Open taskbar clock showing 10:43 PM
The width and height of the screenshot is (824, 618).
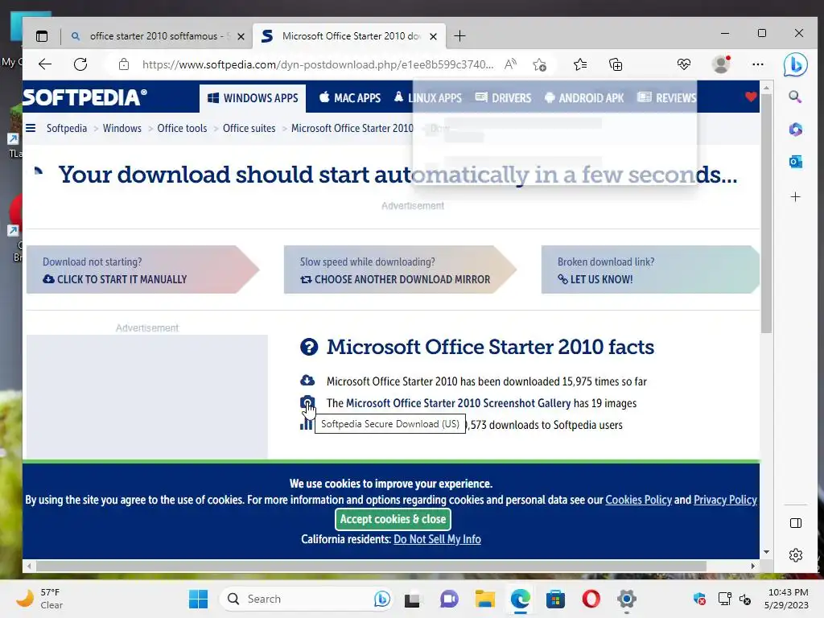[x=787, y=599]
